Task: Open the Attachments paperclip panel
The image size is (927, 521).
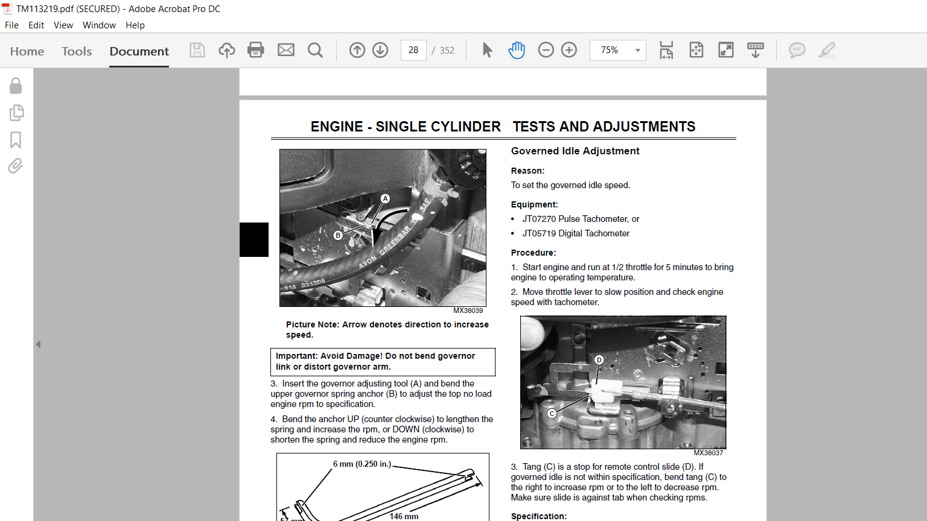Action: (x=16, y=166)
